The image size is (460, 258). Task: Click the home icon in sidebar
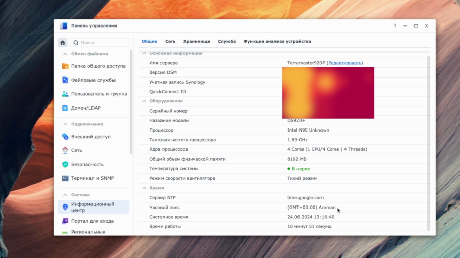63,43
